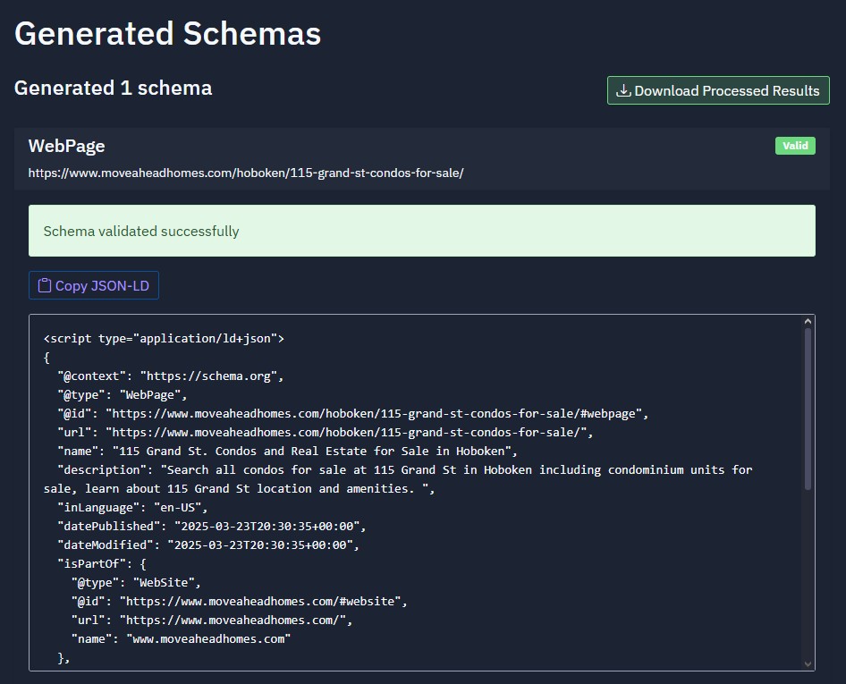Click the "dateModified" line
846x684 pixels.
(208, 545)
